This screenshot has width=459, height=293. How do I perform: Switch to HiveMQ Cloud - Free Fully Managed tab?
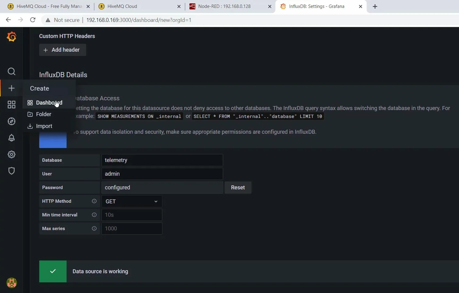point(49,6)
